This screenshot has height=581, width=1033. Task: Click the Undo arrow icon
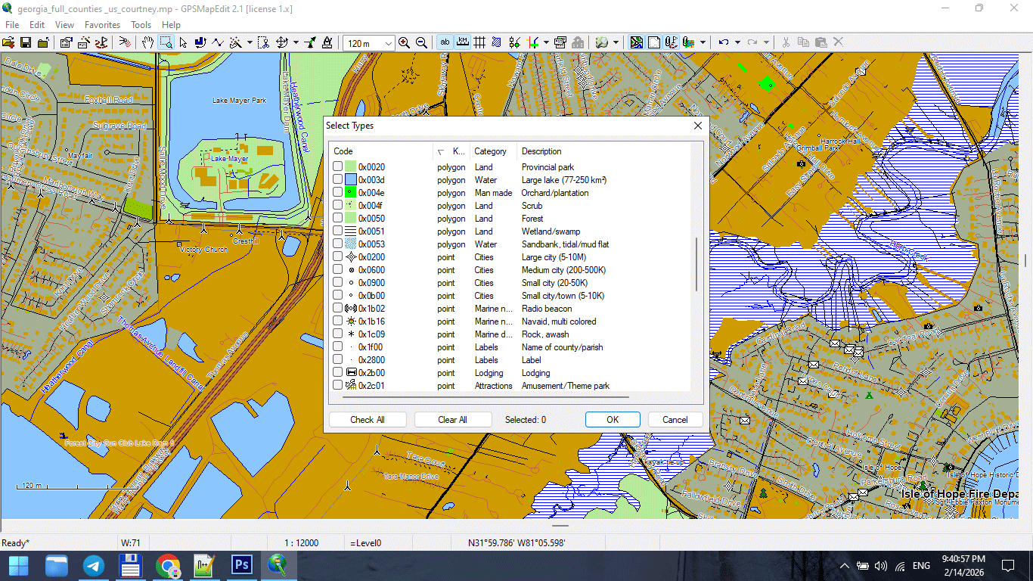[724, 42]
